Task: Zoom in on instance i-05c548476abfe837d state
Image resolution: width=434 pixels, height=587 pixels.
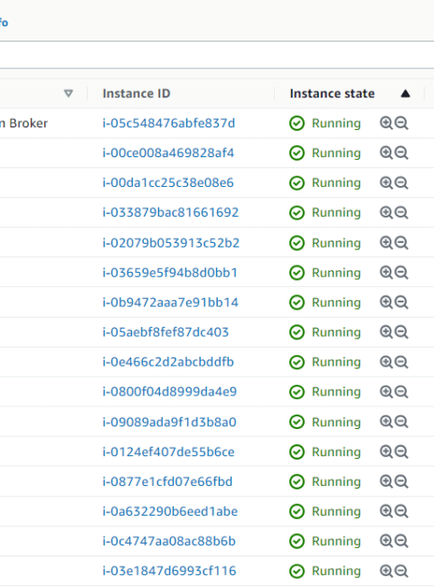Action: 386,123
